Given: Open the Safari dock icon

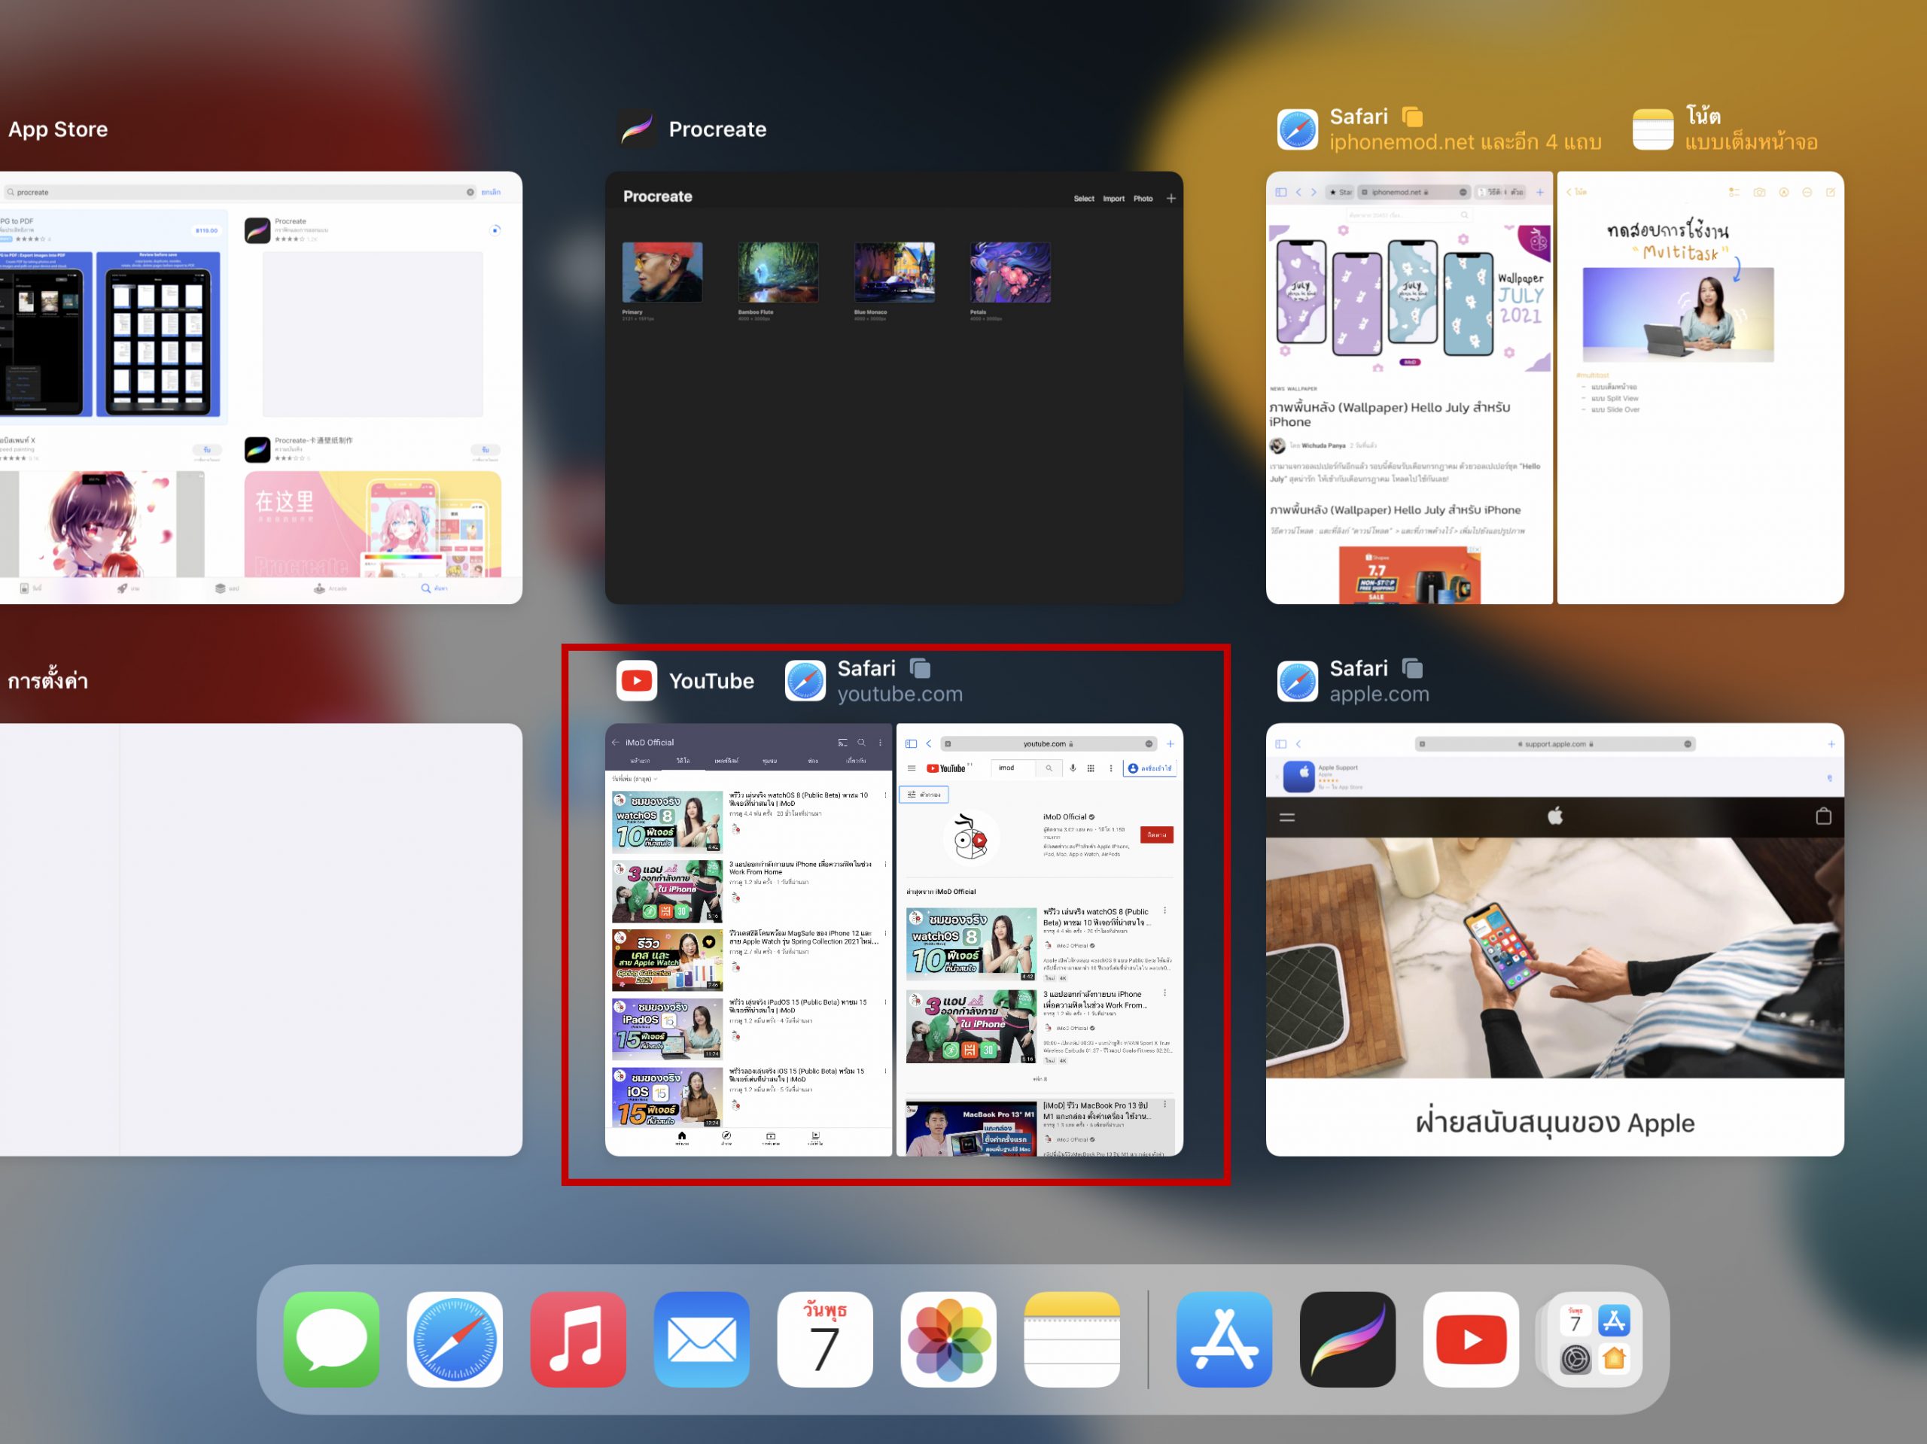Looking at the screenshot, I should pyautogui.click(x=455, y=1339).
